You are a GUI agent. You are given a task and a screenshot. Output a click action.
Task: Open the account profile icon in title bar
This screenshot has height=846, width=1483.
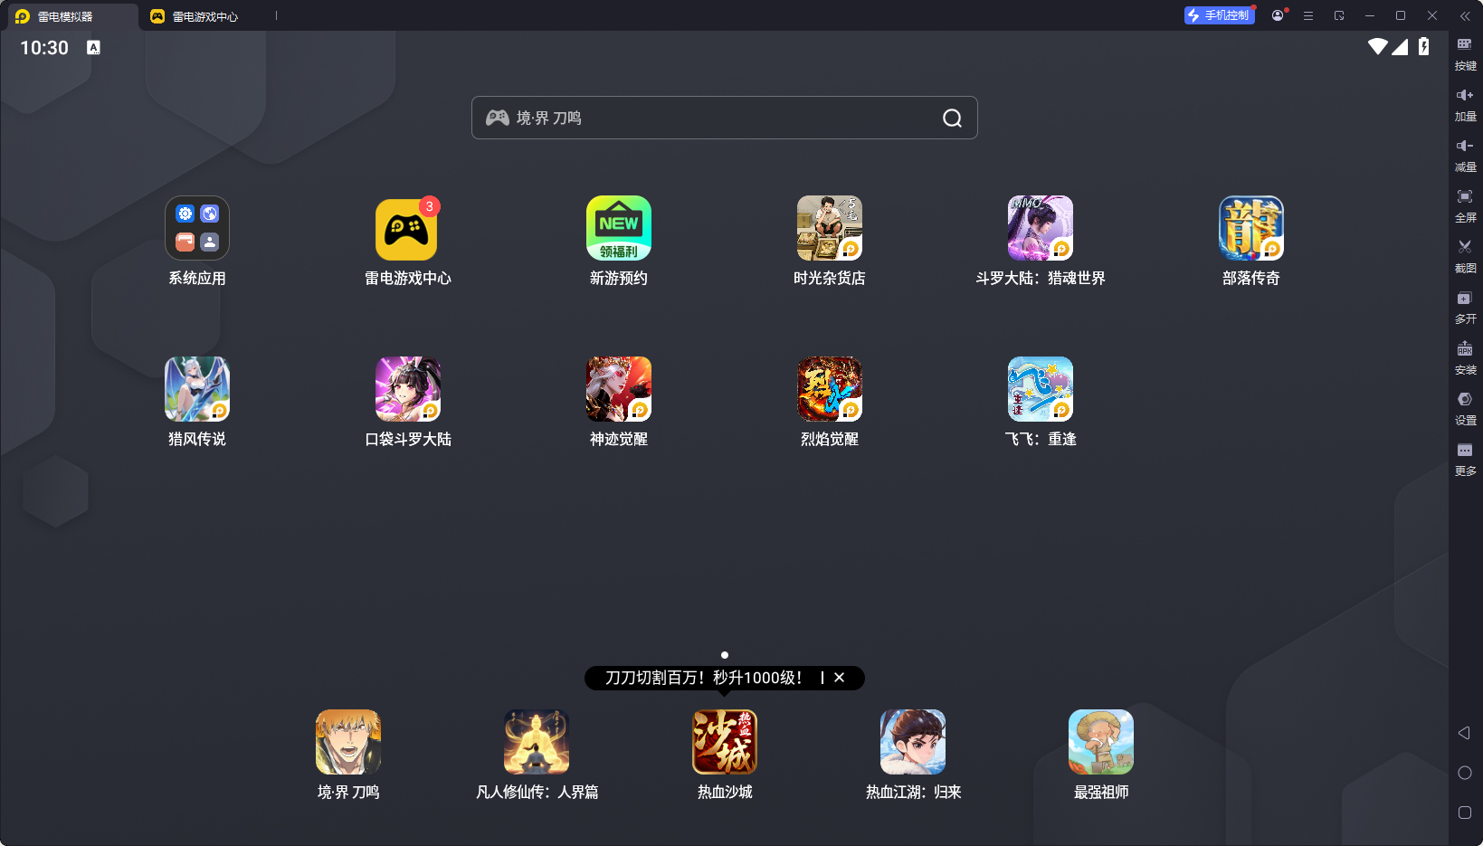1278,15
